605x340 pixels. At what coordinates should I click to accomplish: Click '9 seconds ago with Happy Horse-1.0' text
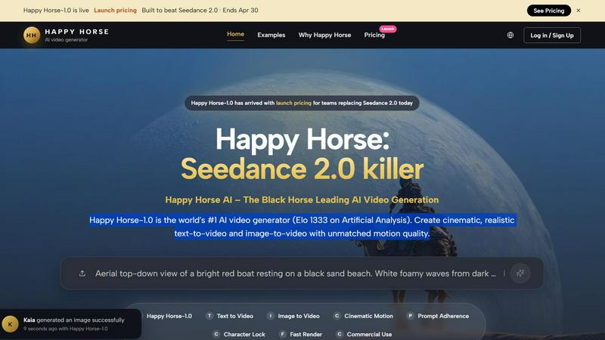pyautogui.click(x=65, y=329)
